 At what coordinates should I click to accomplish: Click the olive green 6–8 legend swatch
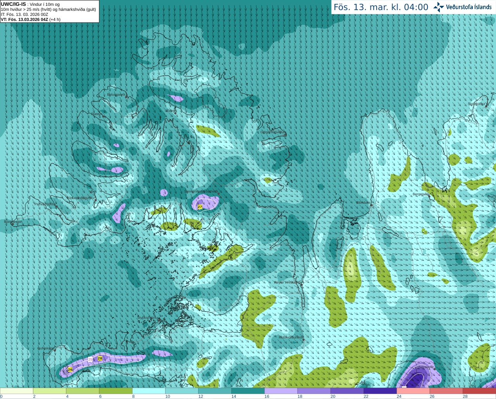116,391
